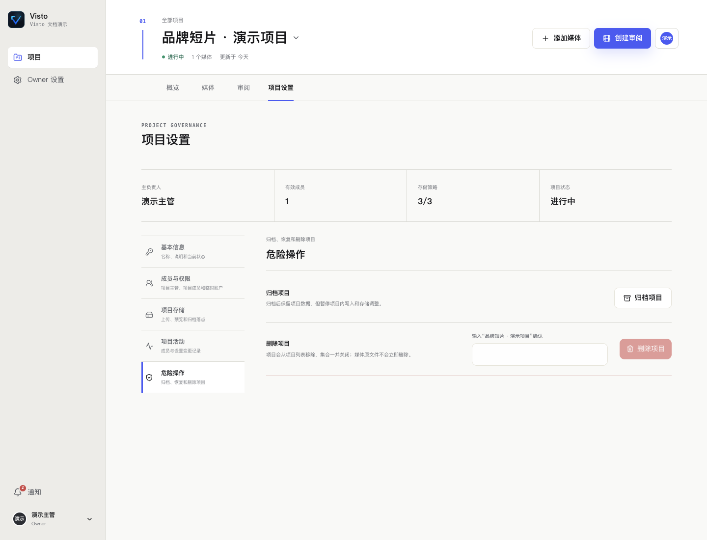Click the 演示 avatar button in header
The height and width of the screenshot is (540, 707).
tap(667, 38)
